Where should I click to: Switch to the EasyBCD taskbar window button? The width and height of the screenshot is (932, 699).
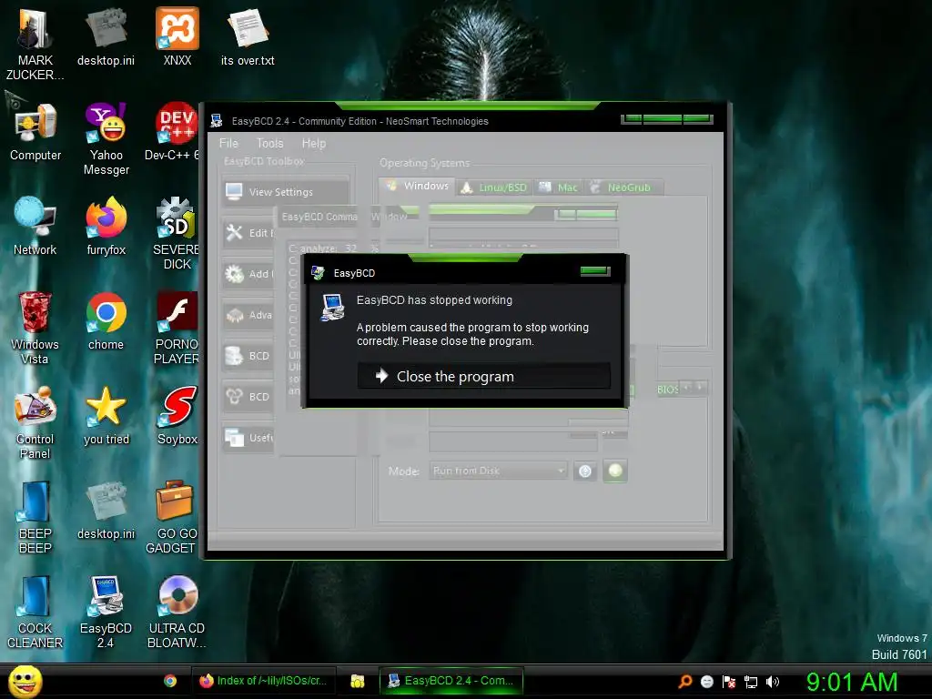tap(451, 681)
